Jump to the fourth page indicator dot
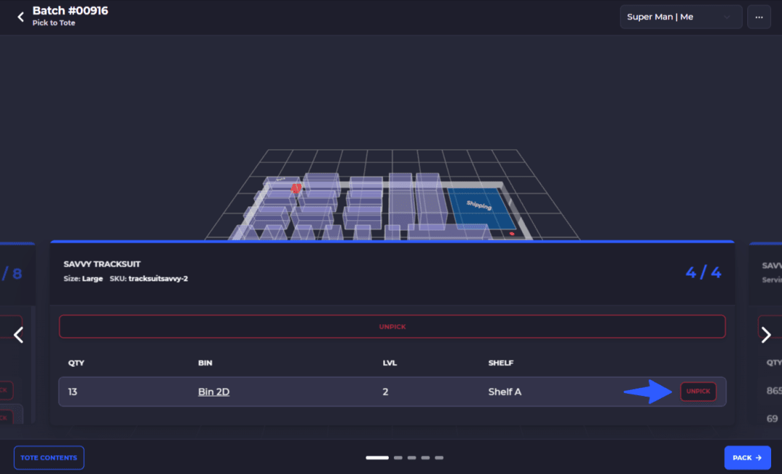The width and height of the screenshot is (782, 474). tap(425, 457)
